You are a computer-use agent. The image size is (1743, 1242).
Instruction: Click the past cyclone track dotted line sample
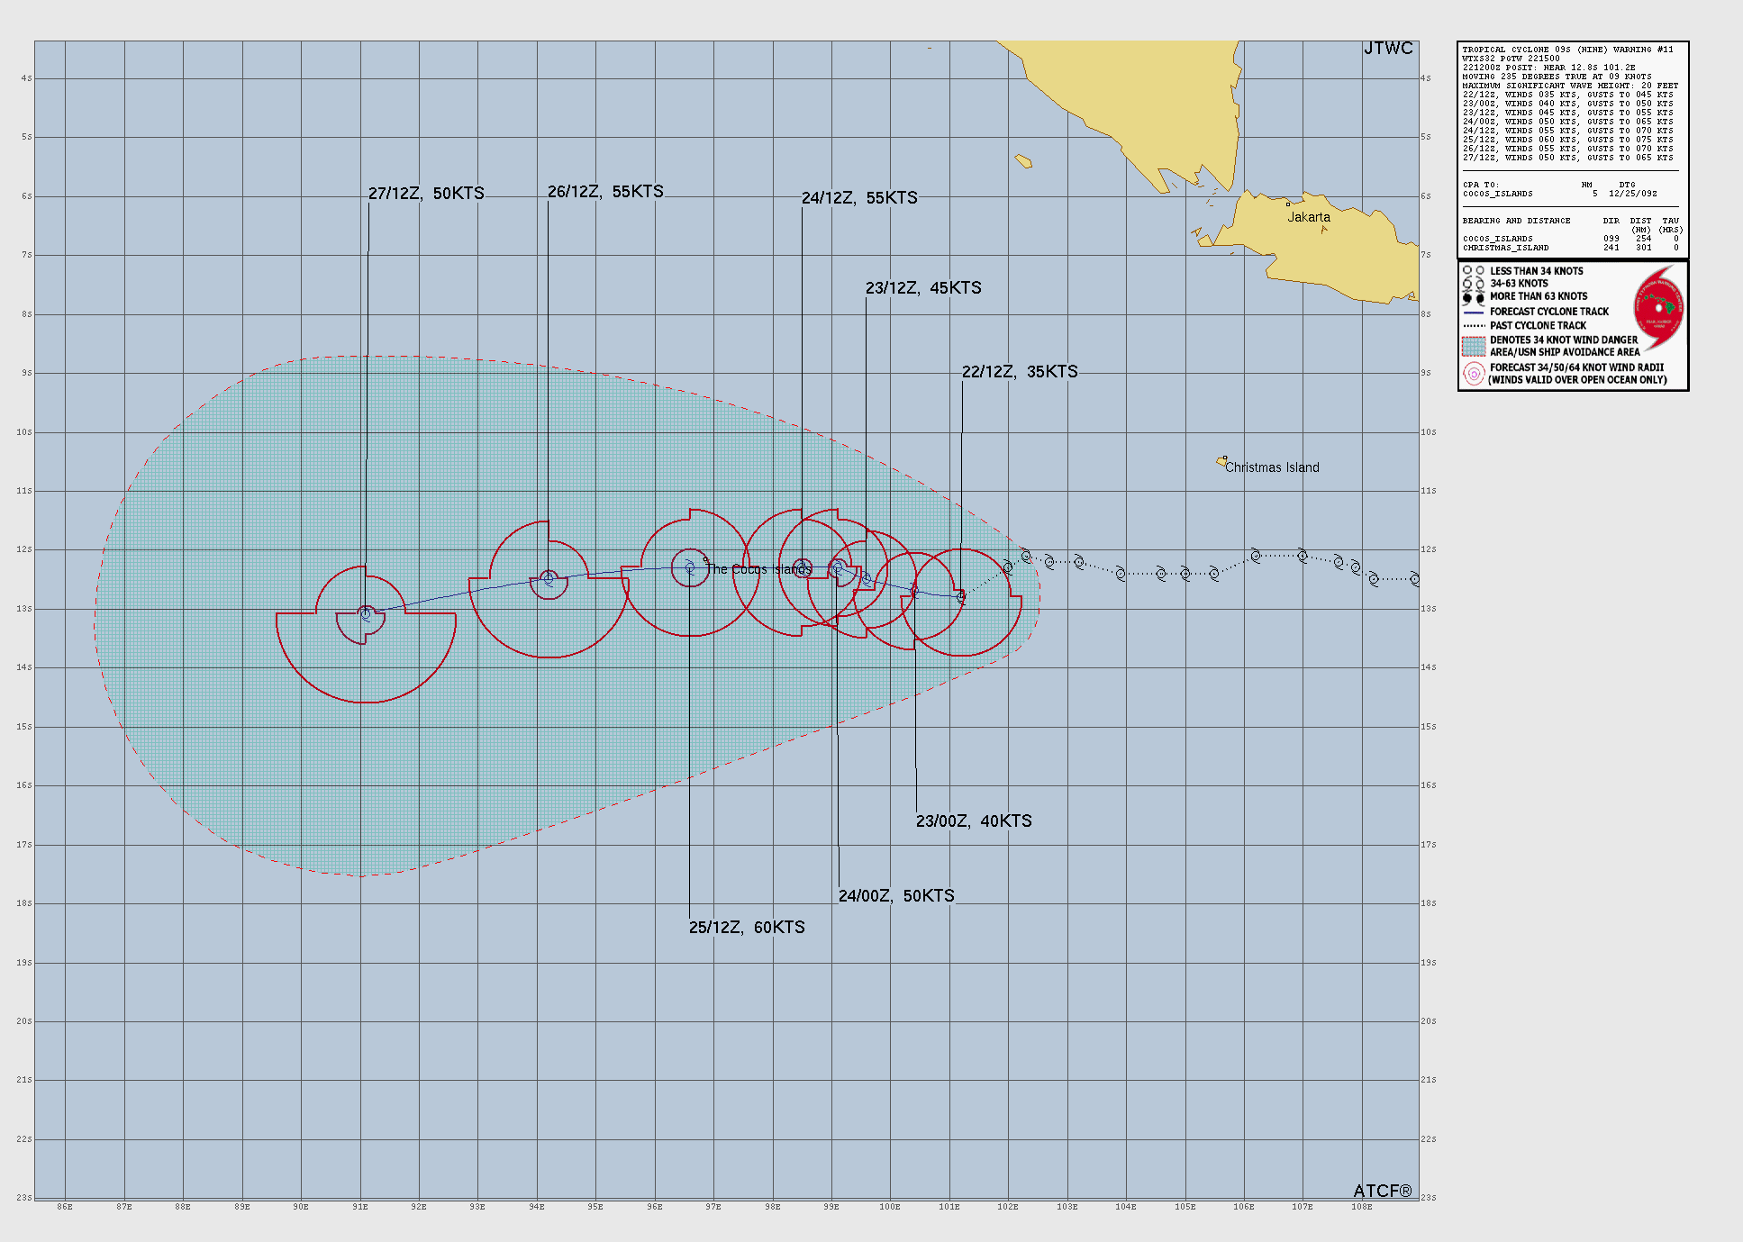pos(1473,326)
